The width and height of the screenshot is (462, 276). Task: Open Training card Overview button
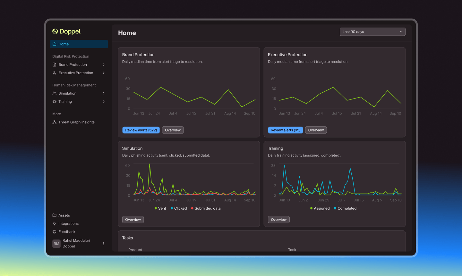pyautogui.click(x=279, y=220)
